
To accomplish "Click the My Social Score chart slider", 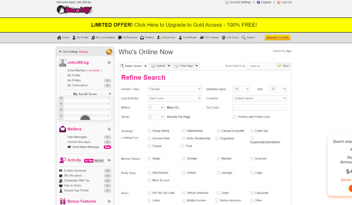I will (x=85, y=118).
